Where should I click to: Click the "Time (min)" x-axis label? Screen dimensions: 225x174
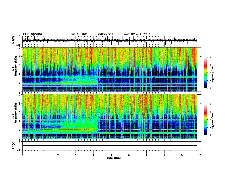point(114,158)
